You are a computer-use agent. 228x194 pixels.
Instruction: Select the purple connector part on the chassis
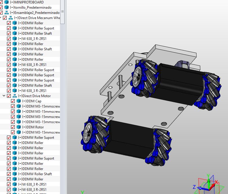pos(182,64)
